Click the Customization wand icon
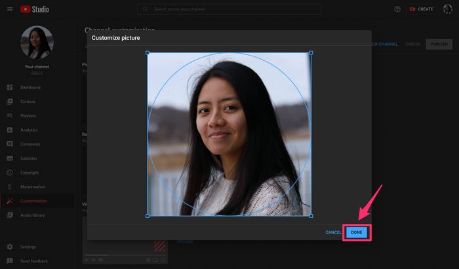 (10, 201)
